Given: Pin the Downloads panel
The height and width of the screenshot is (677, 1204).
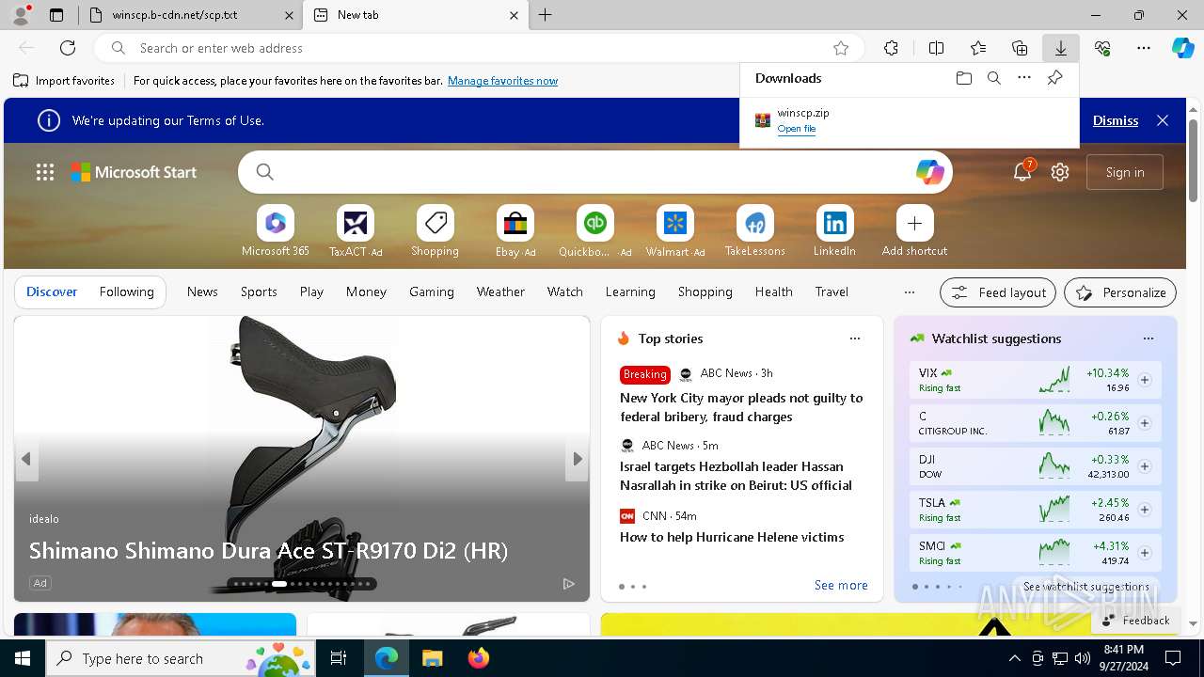Looking at the screenshot, I should [1054, 78].
